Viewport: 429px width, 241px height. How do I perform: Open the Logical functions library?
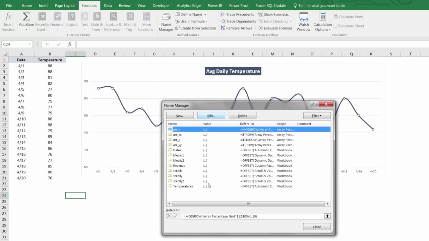[71, 22]
